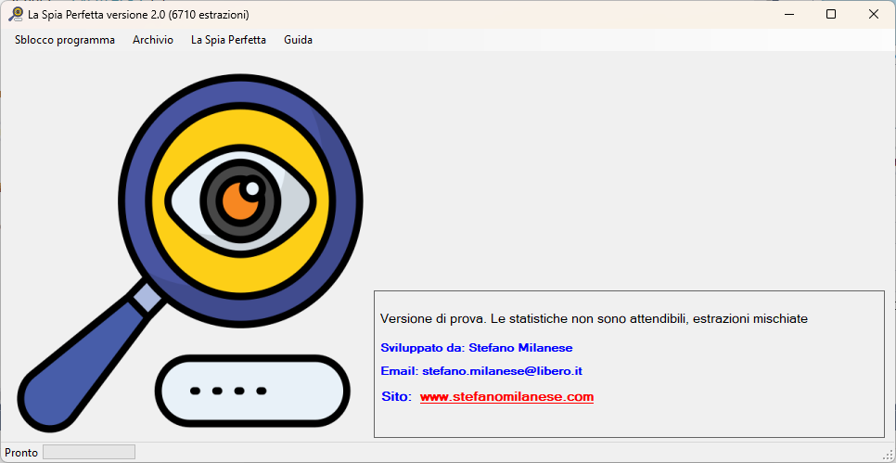The width and height of the screenshot is (896, 463).
Task: Click the window title text
Action: pyautogui.click(x=138, y=15)
